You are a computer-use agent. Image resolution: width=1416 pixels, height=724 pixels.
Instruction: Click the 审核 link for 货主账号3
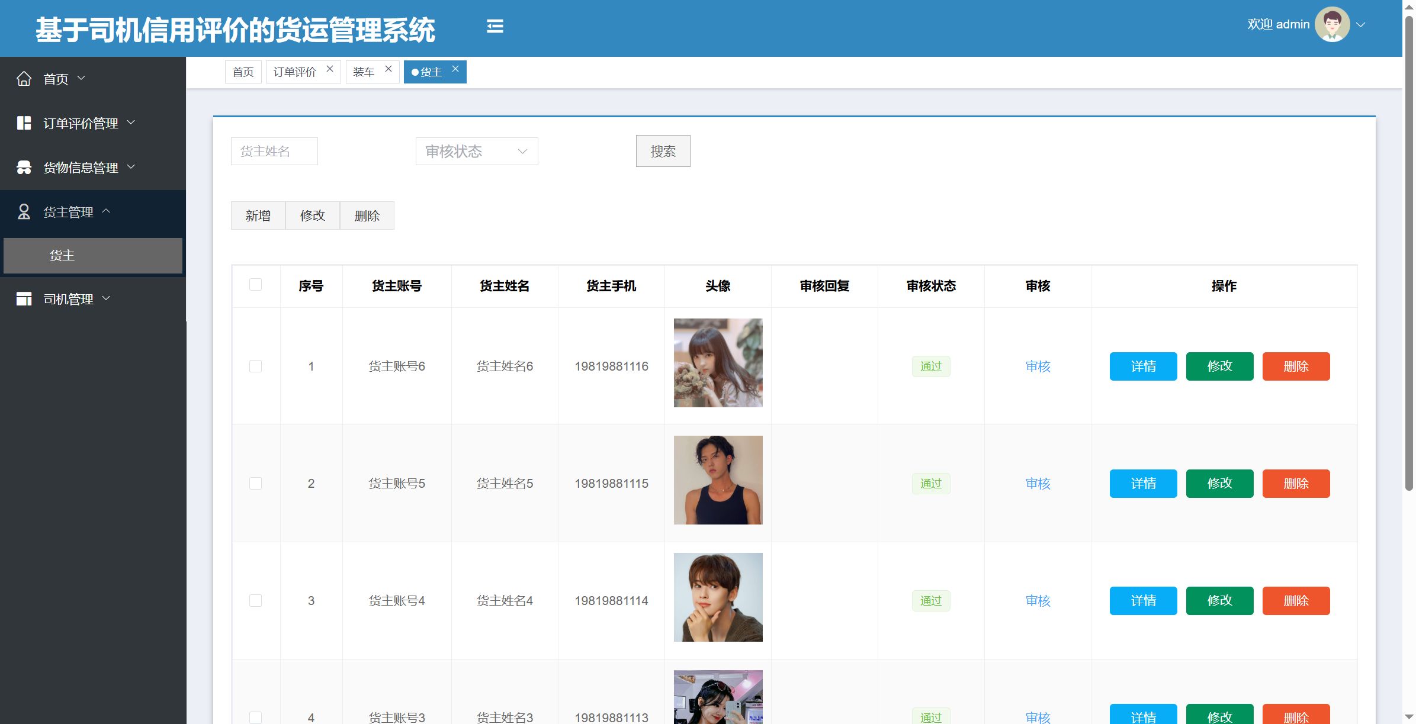pyautogui.click(x=1038, y=717)
